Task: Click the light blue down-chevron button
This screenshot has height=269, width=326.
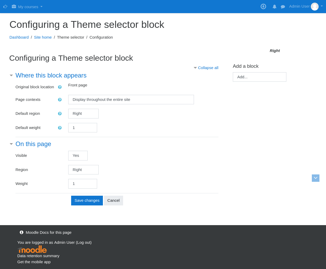Action: [x=316, y=178]
